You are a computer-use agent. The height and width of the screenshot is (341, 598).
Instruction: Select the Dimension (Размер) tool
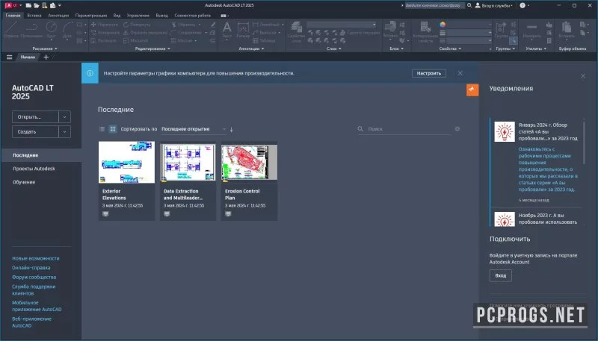coord(243,30)
